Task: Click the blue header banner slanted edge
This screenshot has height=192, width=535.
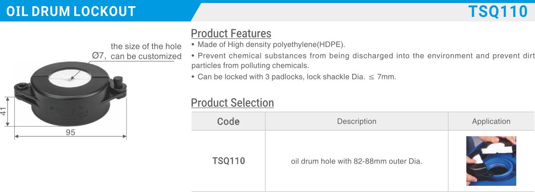Action: click(196, 12)
